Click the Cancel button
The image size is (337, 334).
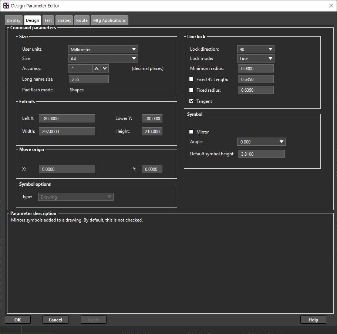[55, 320]
